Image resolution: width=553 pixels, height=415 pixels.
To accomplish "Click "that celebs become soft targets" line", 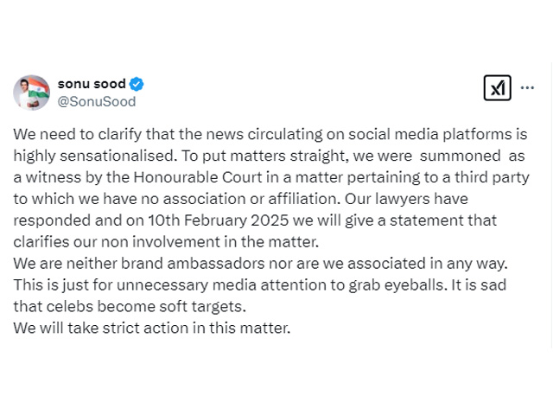I will point(130,307).
